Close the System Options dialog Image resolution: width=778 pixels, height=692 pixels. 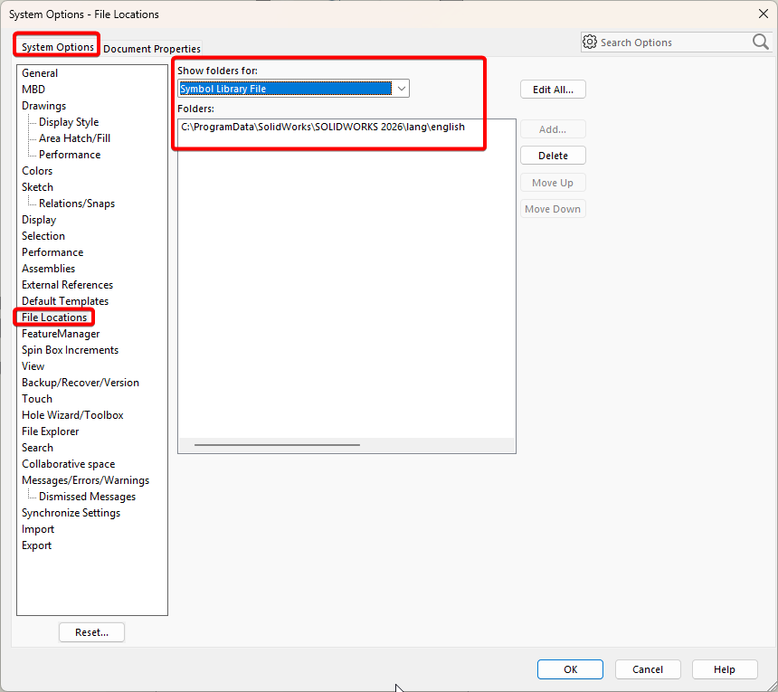764,14
